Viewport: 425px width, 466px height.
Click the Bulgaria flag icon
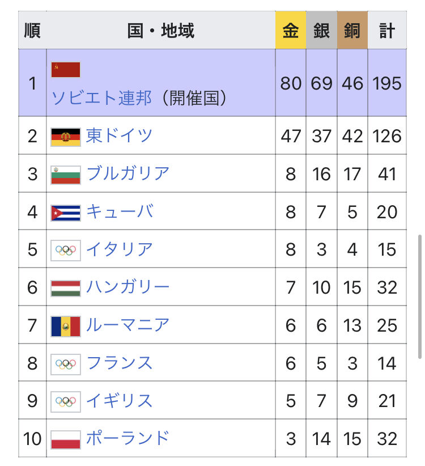click(66, 174)
